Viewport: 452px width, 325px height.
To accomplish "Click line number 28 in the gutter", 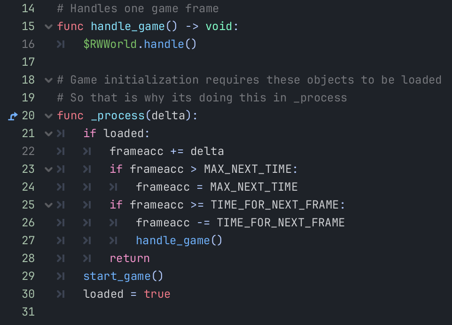I will [28, 258].
